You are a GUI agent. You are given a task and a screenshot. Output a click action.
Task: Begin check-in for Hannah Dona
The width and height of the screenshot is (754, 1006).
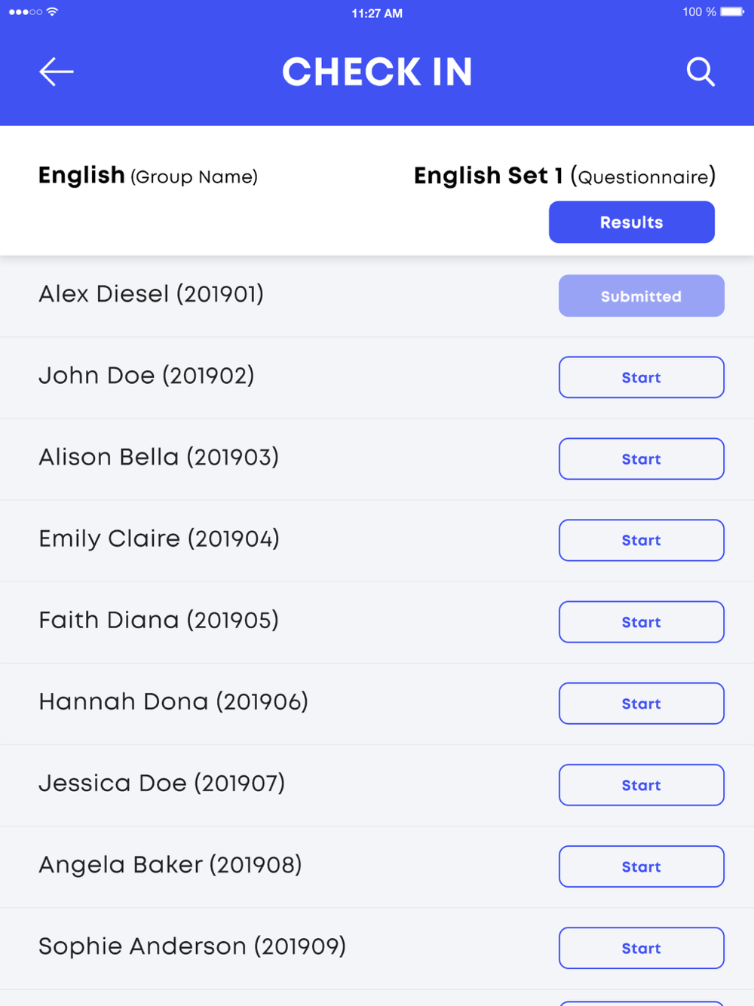[x=641, y=704]
